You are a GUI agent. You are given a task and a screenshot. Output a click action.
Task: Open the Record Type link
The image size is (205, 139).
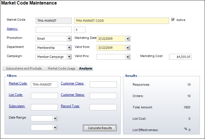point(70,106)
